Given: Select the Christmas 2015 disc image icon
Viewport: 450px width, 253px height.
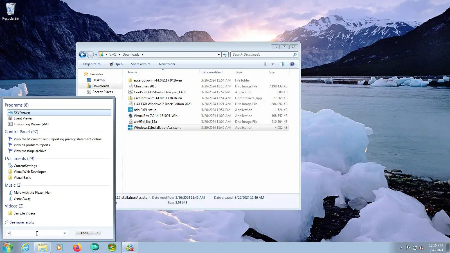Looking at the screenshot, I should click(x=130, y=86).
